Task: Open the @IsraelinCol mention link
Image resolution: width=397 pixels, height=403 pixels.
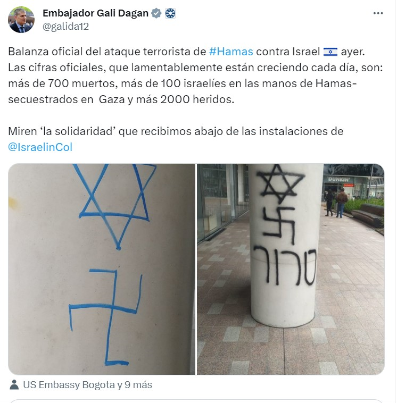Action: (x=40, y=147)
